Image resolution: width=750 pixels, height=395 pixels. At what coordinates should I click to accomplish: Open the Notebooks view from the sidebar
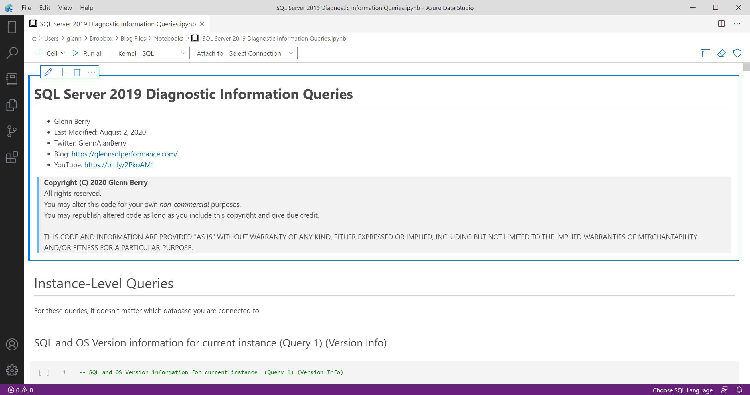[12, 79]
